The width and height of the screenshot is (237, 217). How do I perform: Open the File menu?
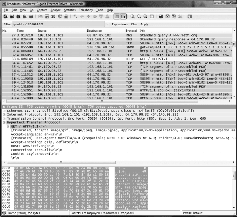[x=6, y=10]
